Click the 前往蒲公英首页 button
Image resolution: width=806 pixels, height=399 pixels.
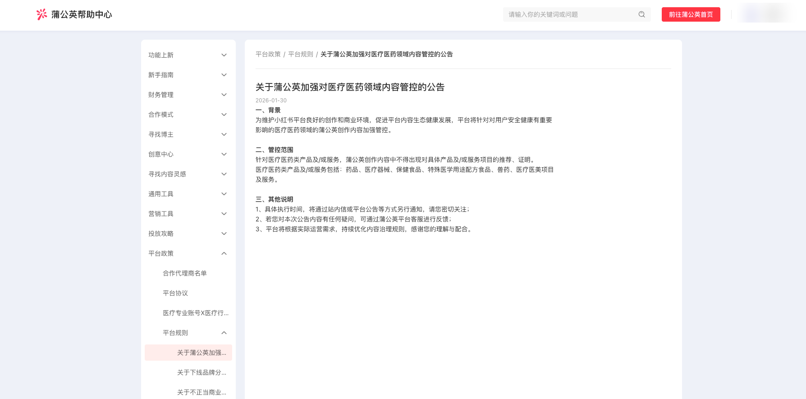tap(691, 14)
